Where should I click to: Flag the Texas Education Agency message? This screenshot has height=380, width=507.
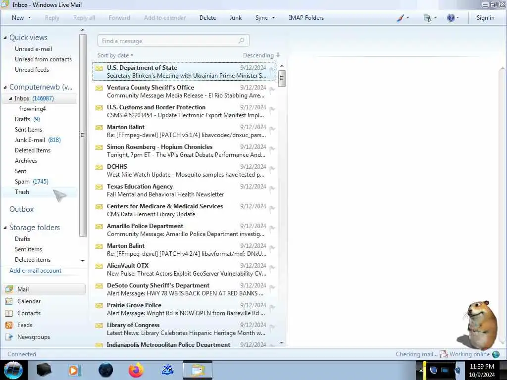click(272, 189)
